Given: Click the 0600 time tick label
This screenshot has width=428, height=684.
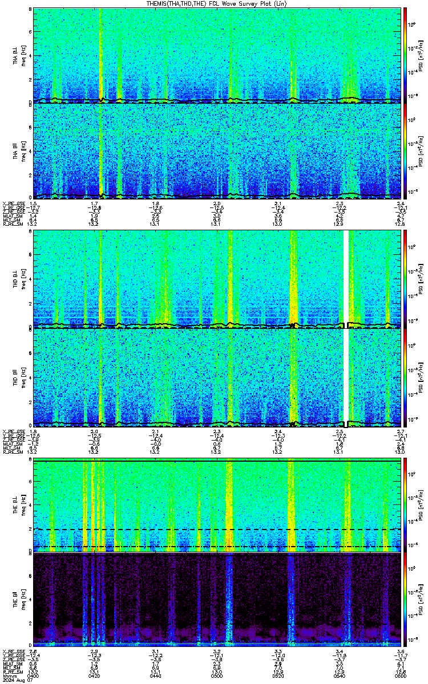Looking at the screenshot, I should coord(401,675).
